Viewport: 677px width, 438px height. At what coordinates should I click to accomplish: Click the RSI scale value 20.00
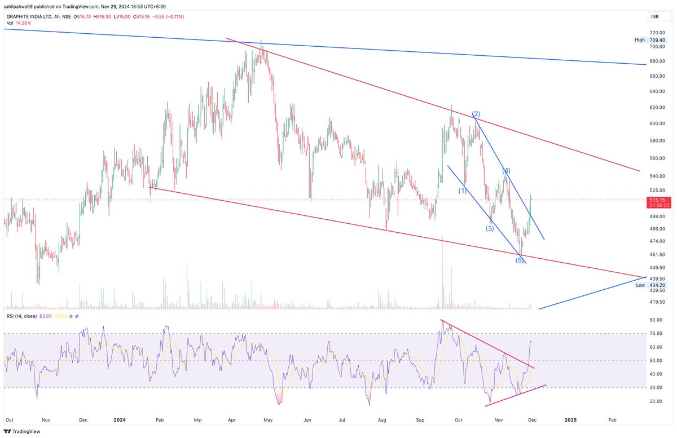pos(656,401)
